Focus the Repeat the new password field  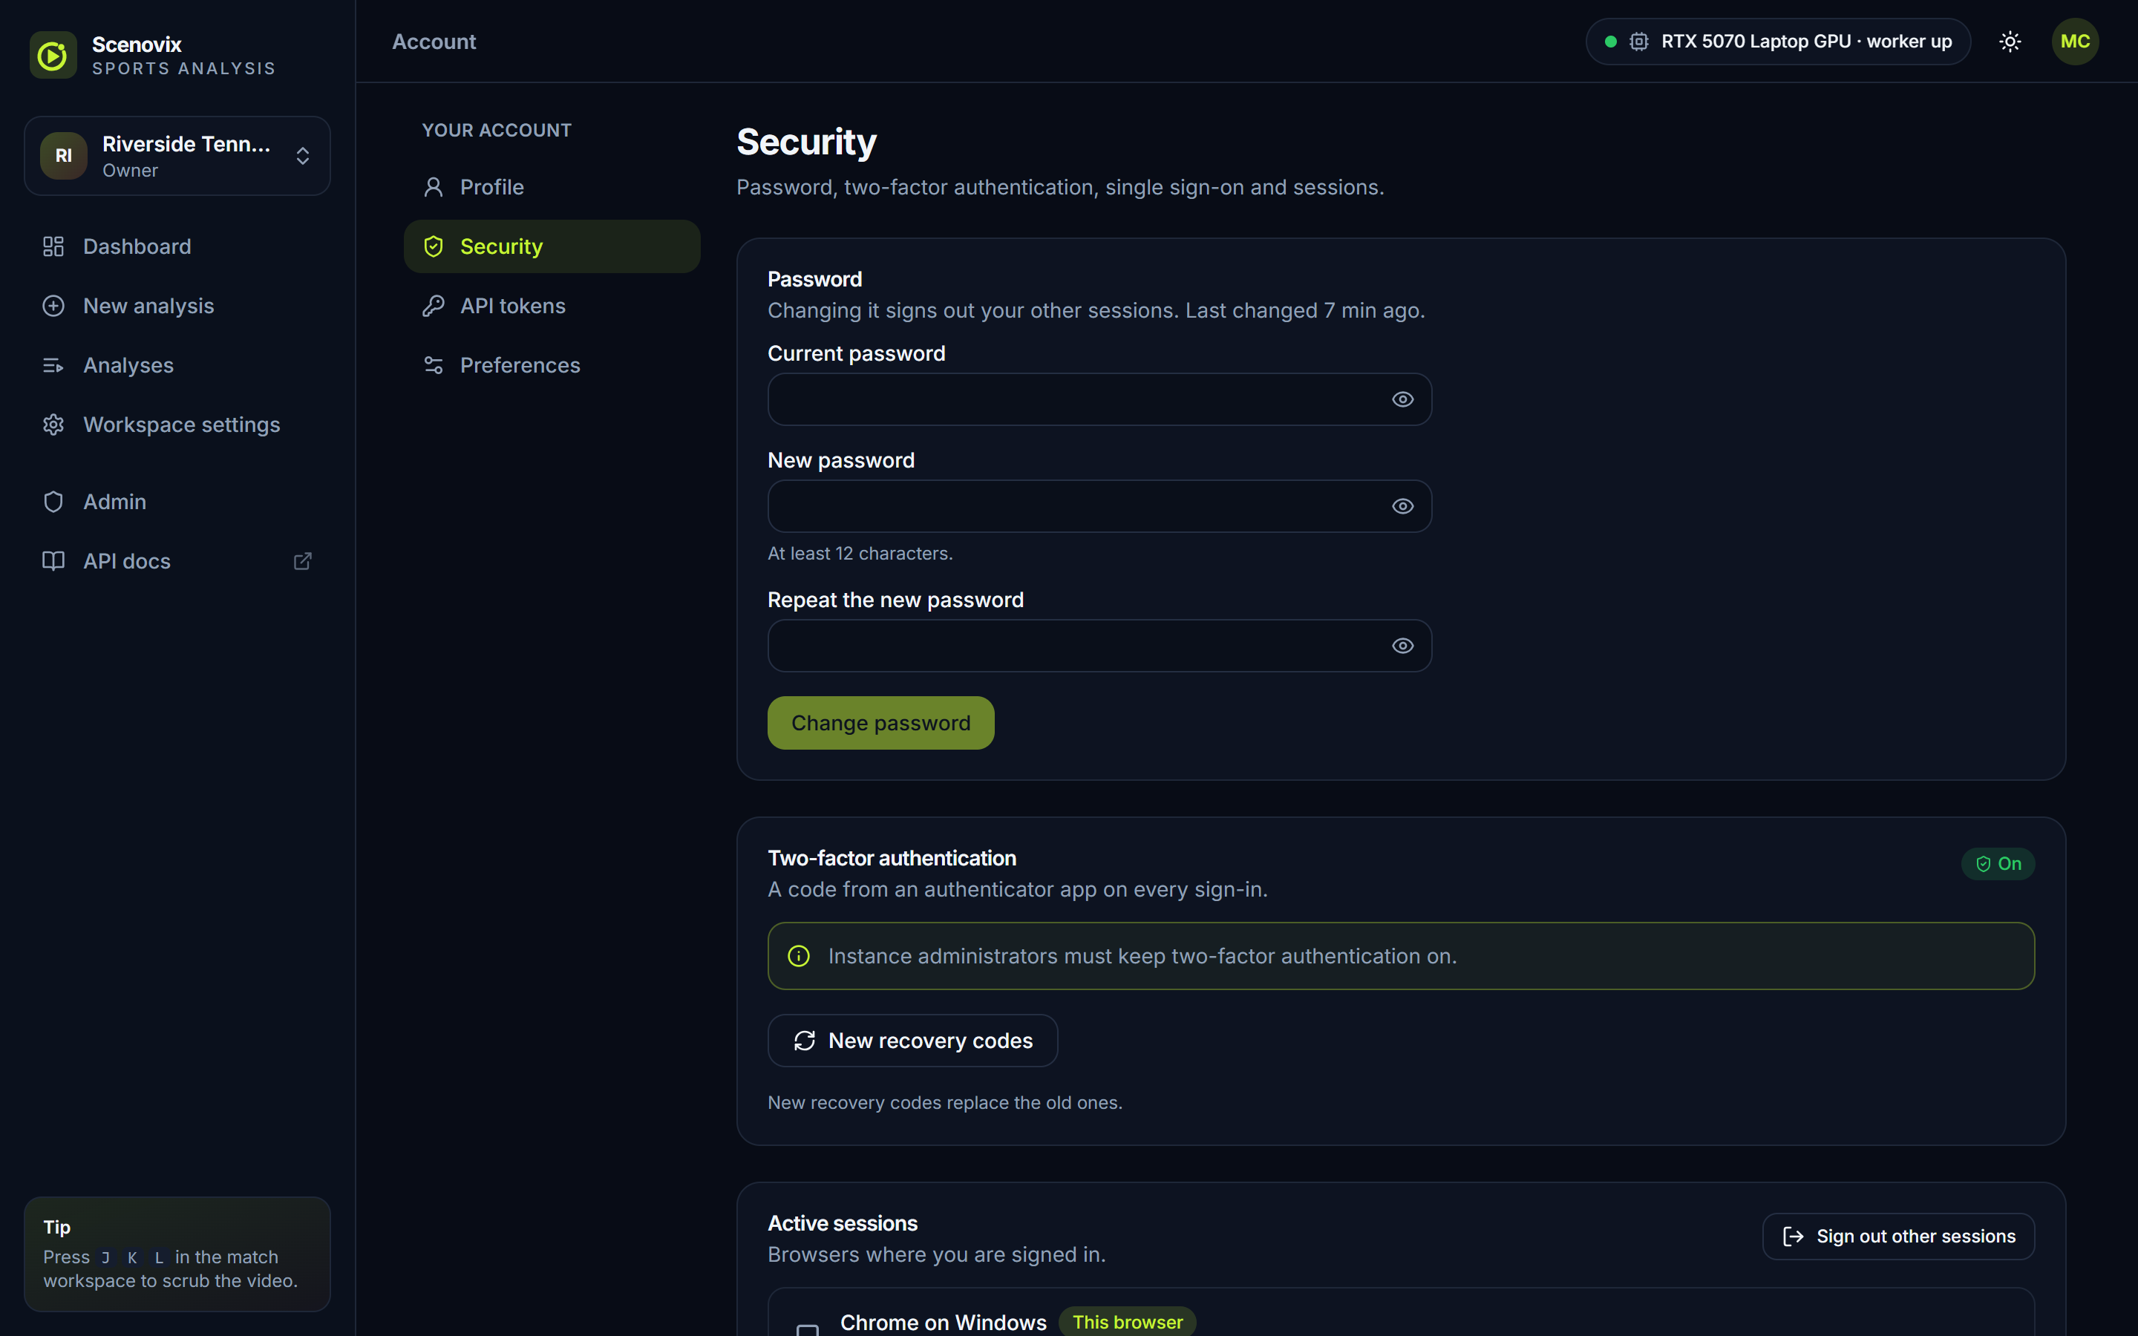coord(1100,646)
